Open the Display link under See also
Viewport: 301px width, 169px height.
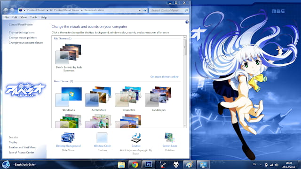click(13, 142)
